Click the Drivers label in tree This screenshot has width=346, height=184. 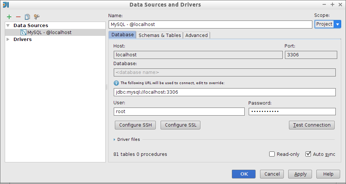(x=23, y=39)
